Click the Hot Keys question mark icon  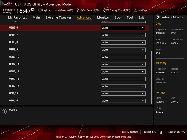coord(136,10)
